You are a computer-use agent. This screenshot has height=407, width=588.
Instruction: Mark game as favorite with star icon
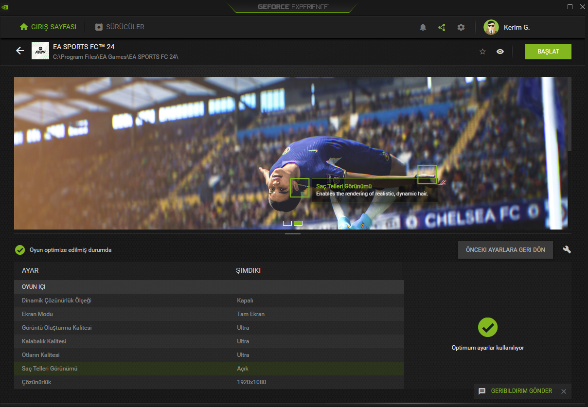482,52
